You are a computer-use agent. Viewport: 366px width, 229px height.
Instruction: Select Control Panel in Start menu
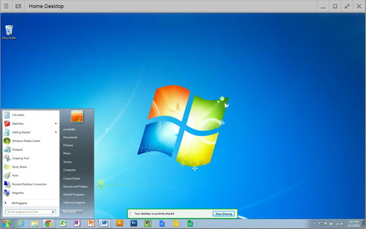(71, 178)
